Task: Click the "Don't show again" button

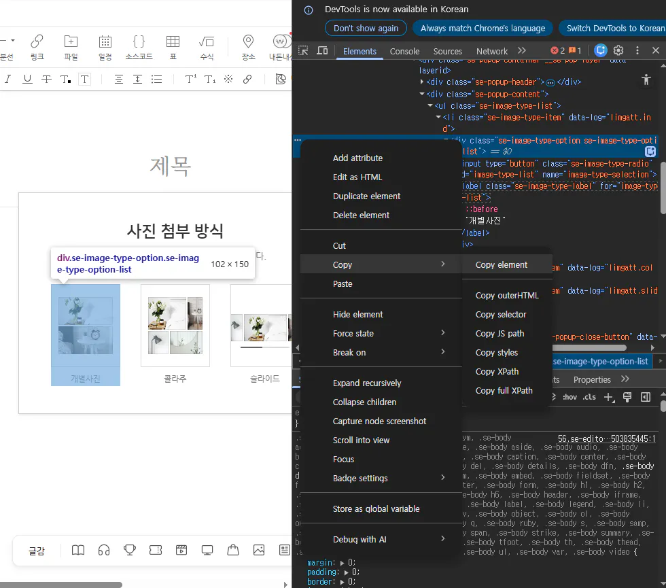Action: [x=366, y=28]
